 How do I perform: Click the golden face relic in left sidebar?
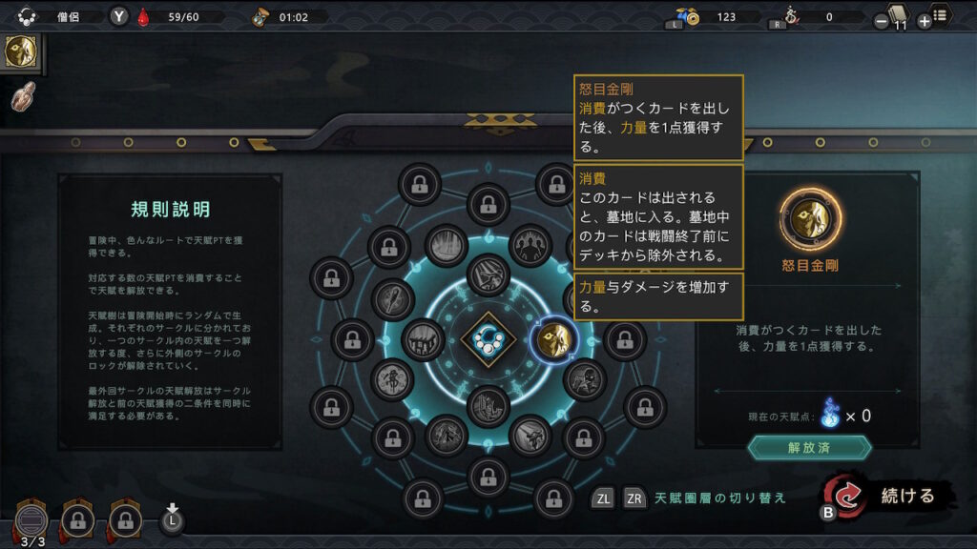pos(21,51)
